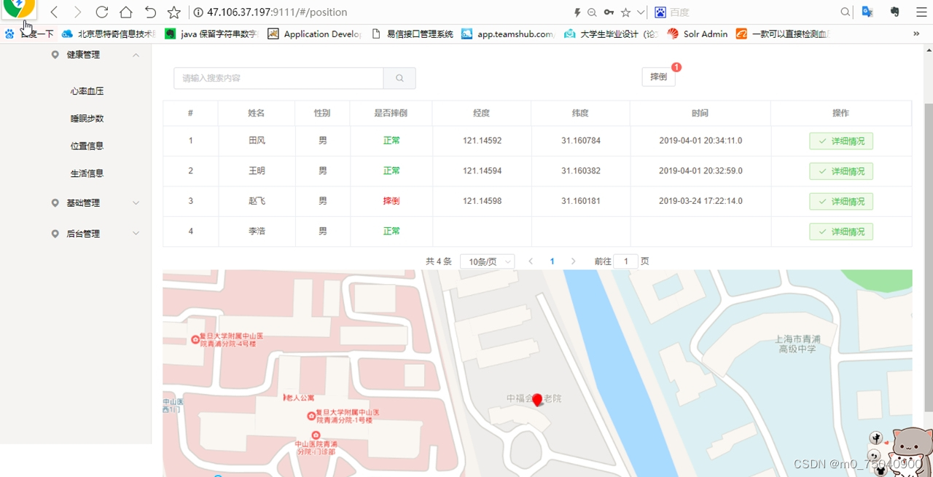
Task: Click time cell 2019-04-01 20:34:11.0
Action: [x=700, y=141]
